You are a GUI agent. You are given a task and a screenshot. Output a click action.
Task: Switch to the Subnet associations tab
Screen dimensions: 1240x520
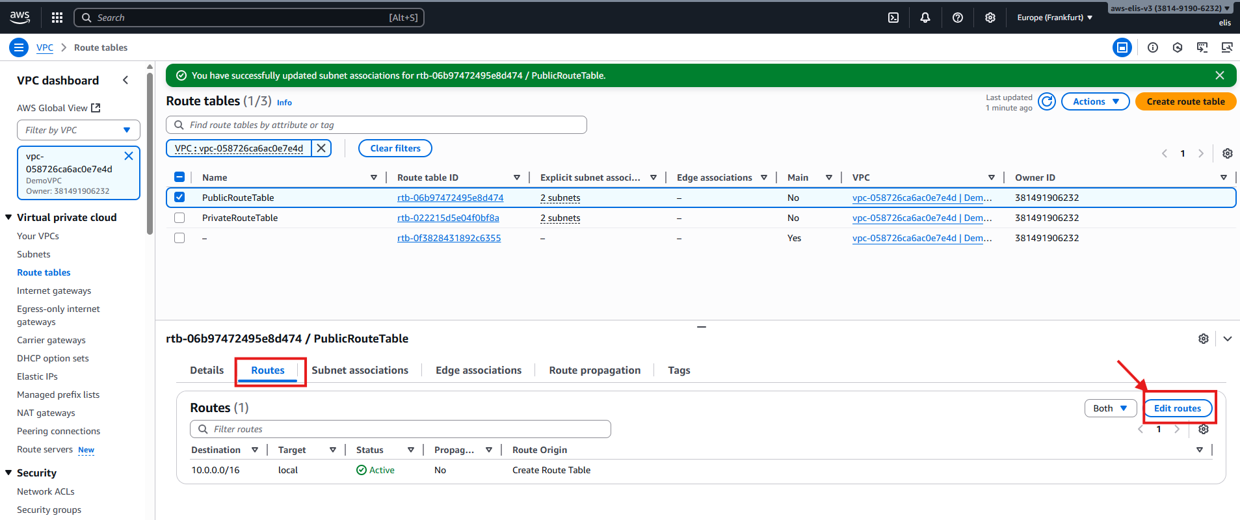(360, 370)
